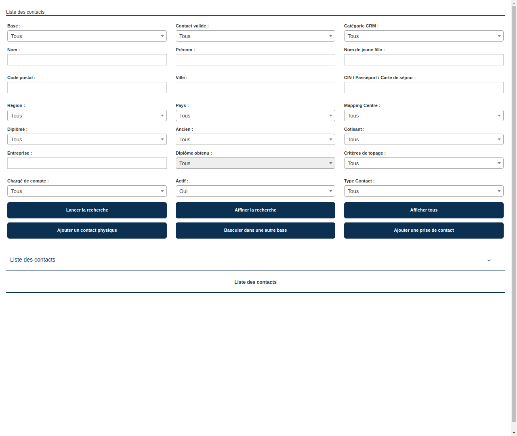Open the Critères de topage dropdown
517x436 pixels.
click(423, 163)
